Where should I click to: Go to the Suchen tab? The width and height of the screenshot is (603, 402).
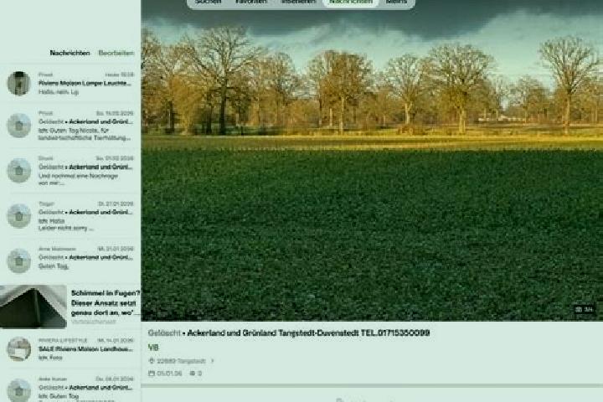tap(208, 2)
